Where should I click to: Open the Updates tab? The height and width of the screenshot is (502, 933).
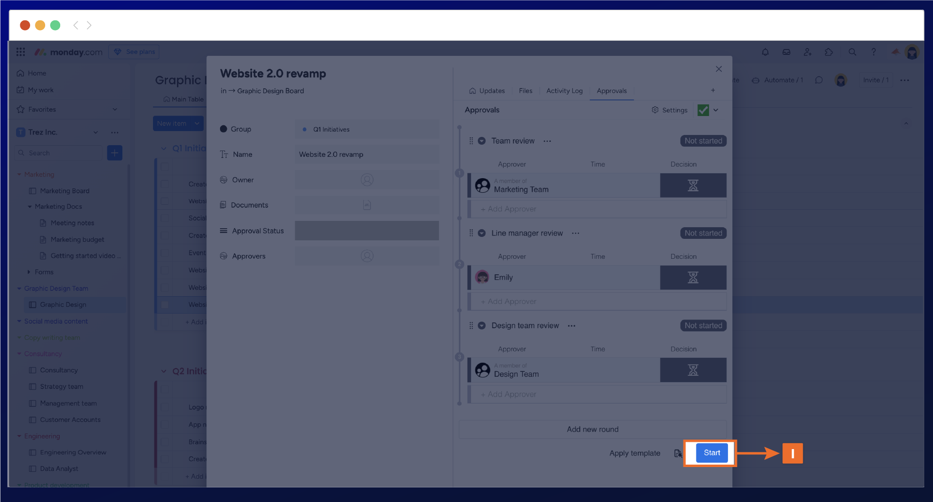[x=487, y=91]
